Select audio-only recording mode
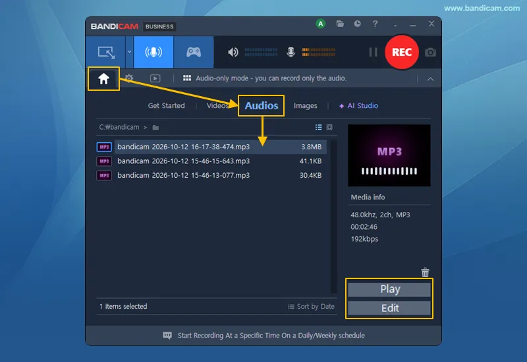 (153, 52)
